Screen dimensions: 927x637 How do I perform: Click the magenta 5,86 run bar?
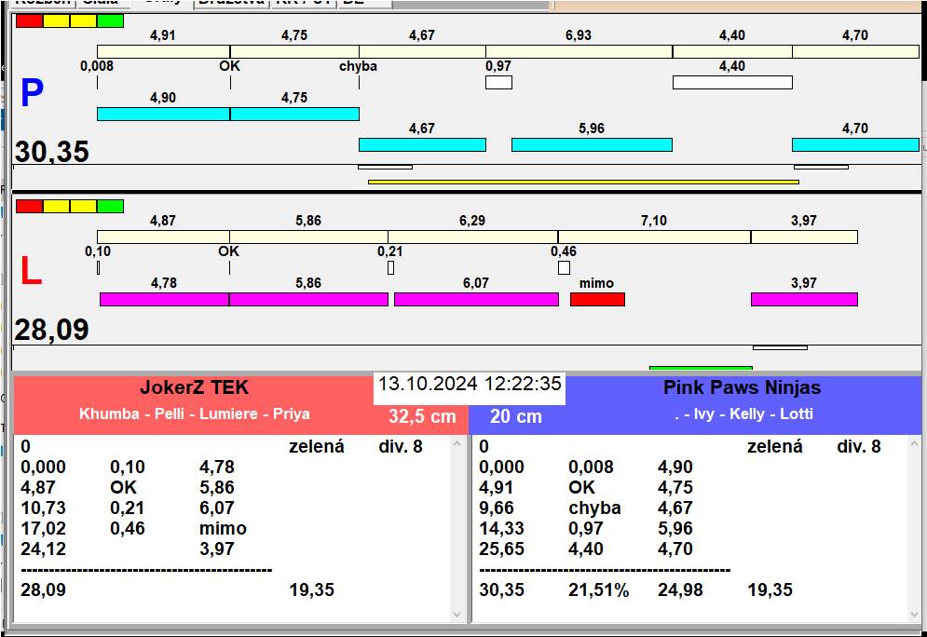point(308,300)
